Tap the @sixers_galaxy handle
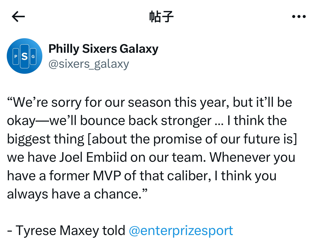Screen dimensions: 323x251 (x=89, y=64)
